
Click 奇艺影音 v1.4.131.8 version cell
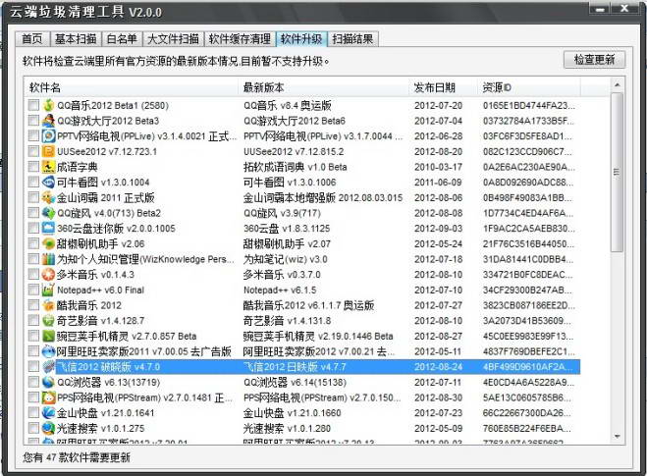(287, 321)
